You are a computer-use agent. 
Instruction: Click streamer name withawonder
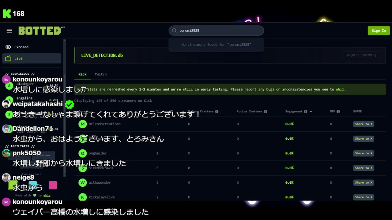point(100,183)
